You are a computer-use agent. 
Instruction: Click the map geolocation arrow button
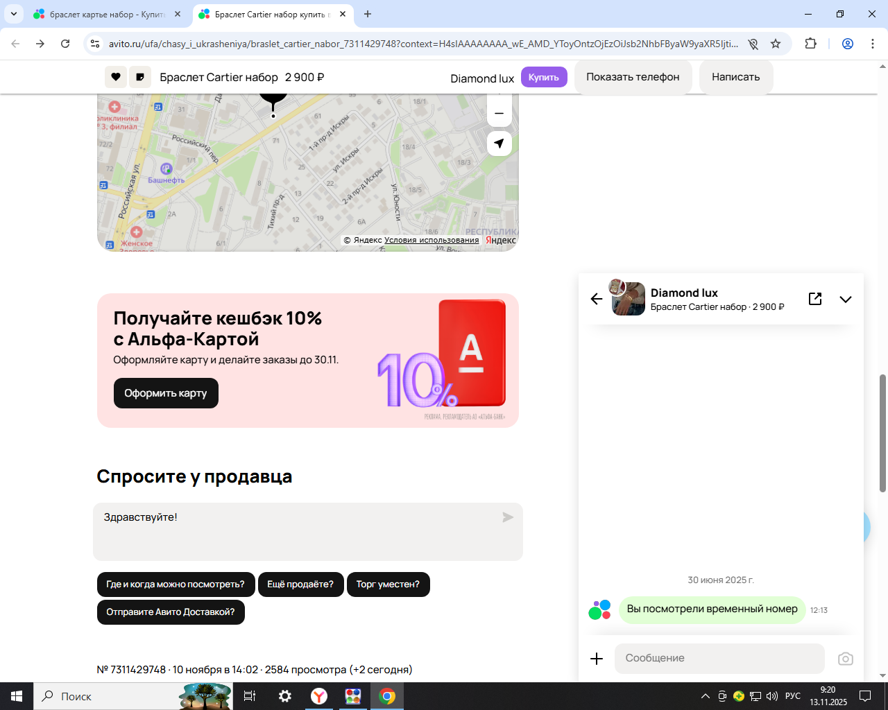499,144
